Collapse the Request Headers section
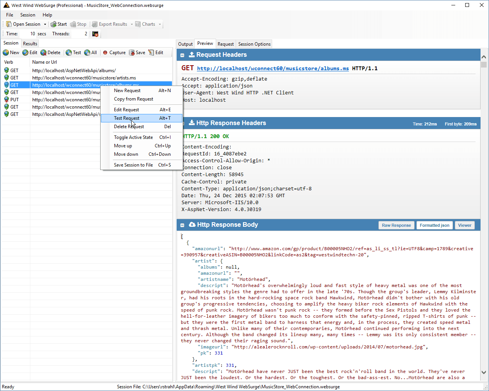 (x=182, y=55)
